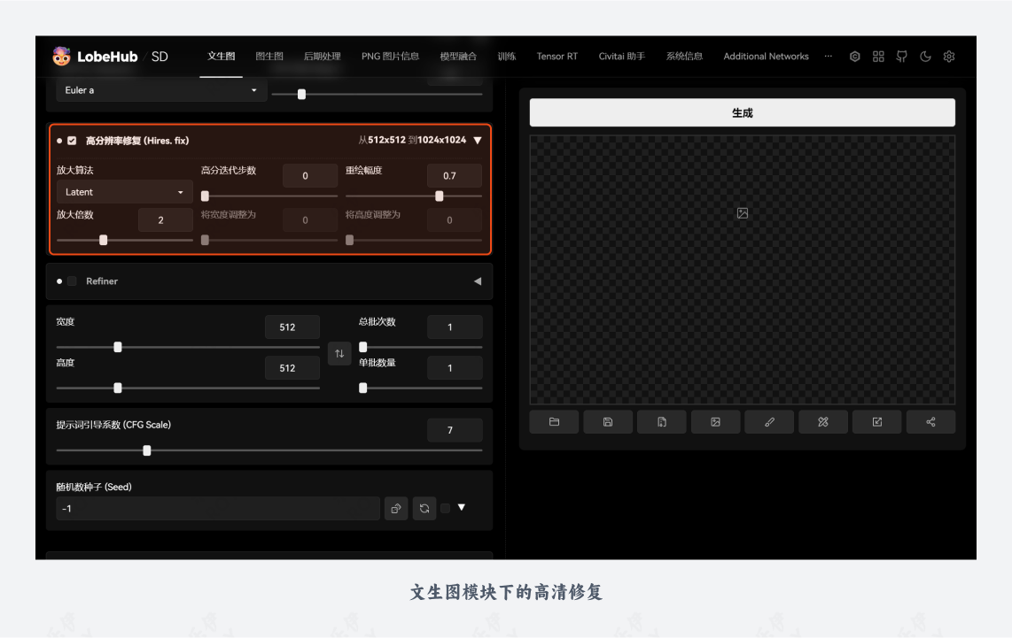1012x638 pixels.
Task: Click the swap width and height icon
Action: pyautogui.click(x=339, y=353)
